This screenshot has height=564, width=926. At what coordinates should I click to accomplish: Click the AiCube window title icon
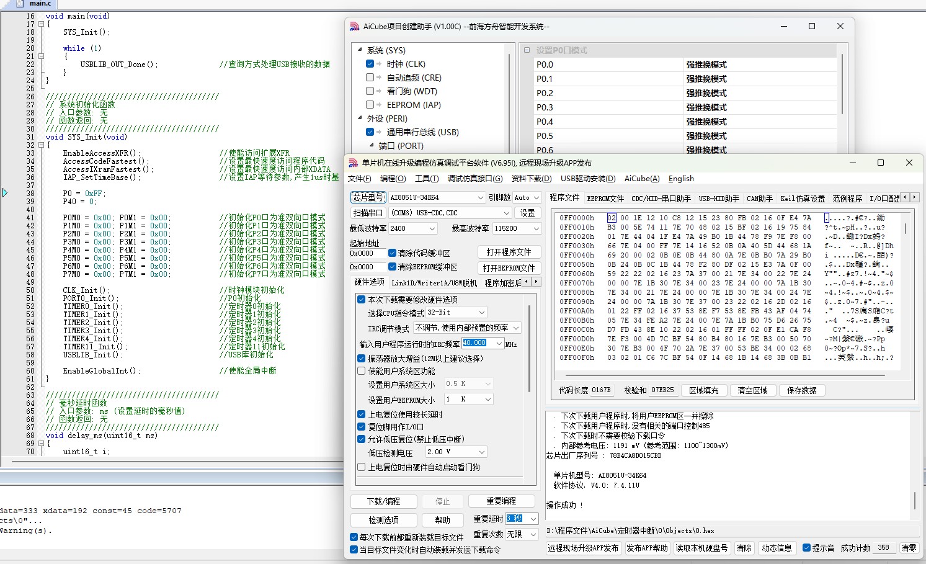pyautogui.click(x=355, y=26)
